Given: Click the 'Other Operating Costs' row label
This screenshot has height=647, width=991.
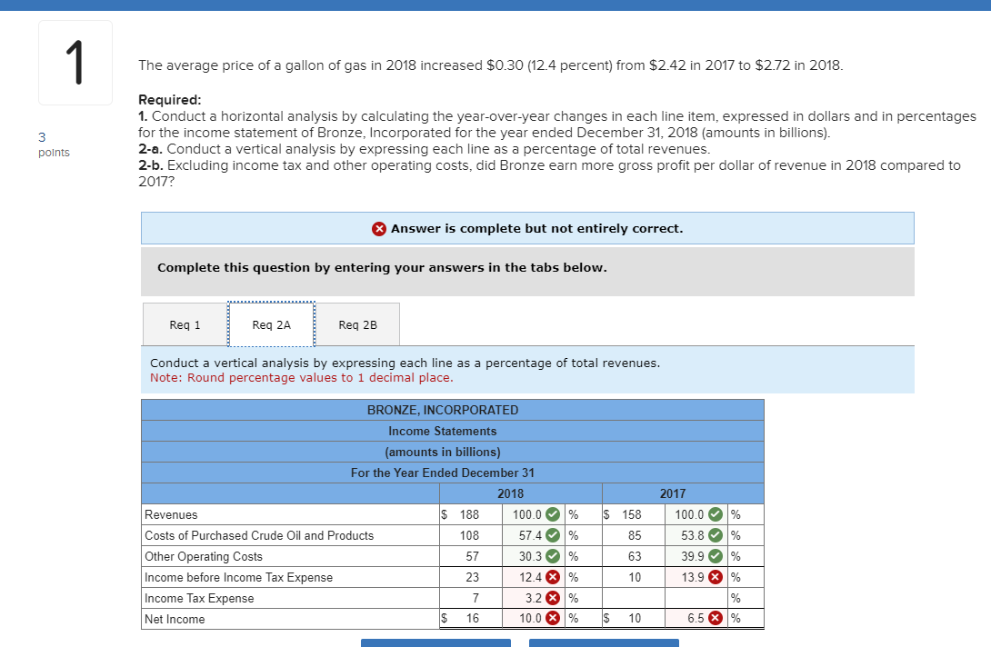Looking at the screenshot, I should tap(204, 556).
